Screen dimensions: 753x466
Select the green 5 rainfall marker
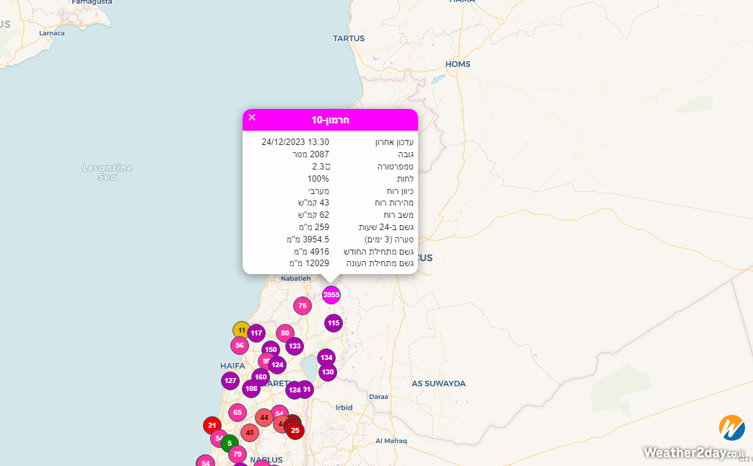[x=230, y=443]
